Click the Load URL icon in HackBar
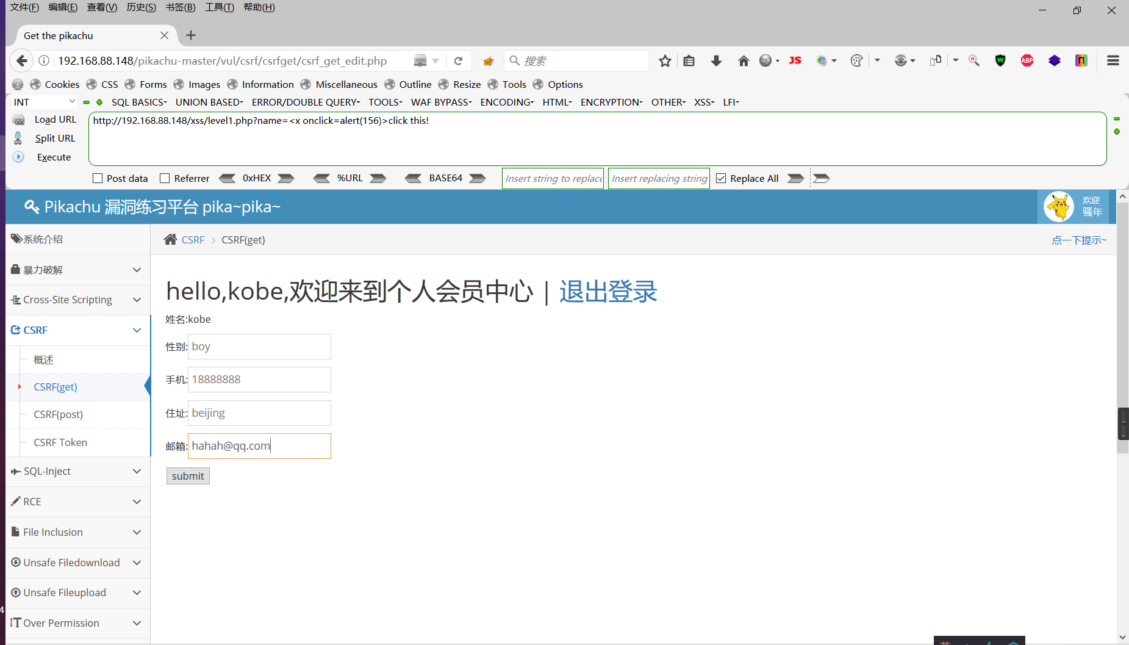The height and width of the screenshot is (645, 1129). [x=18, y=120]
